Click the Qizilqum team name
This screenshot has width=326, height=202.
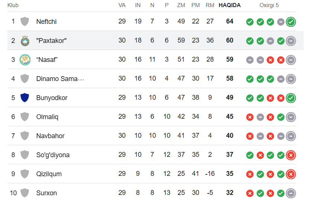click(49, 174)
